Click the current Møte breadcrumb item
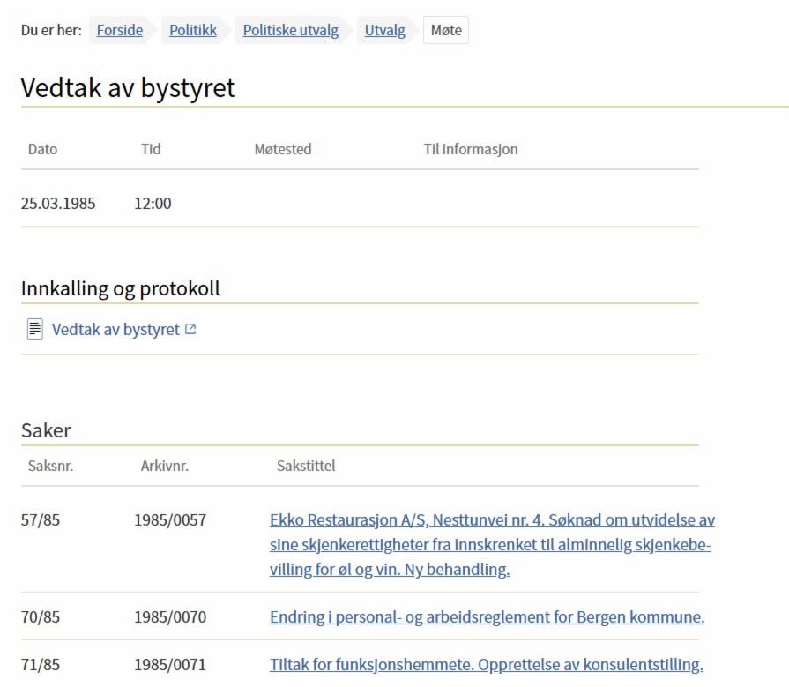789x687 pixels. coord(446,30)
